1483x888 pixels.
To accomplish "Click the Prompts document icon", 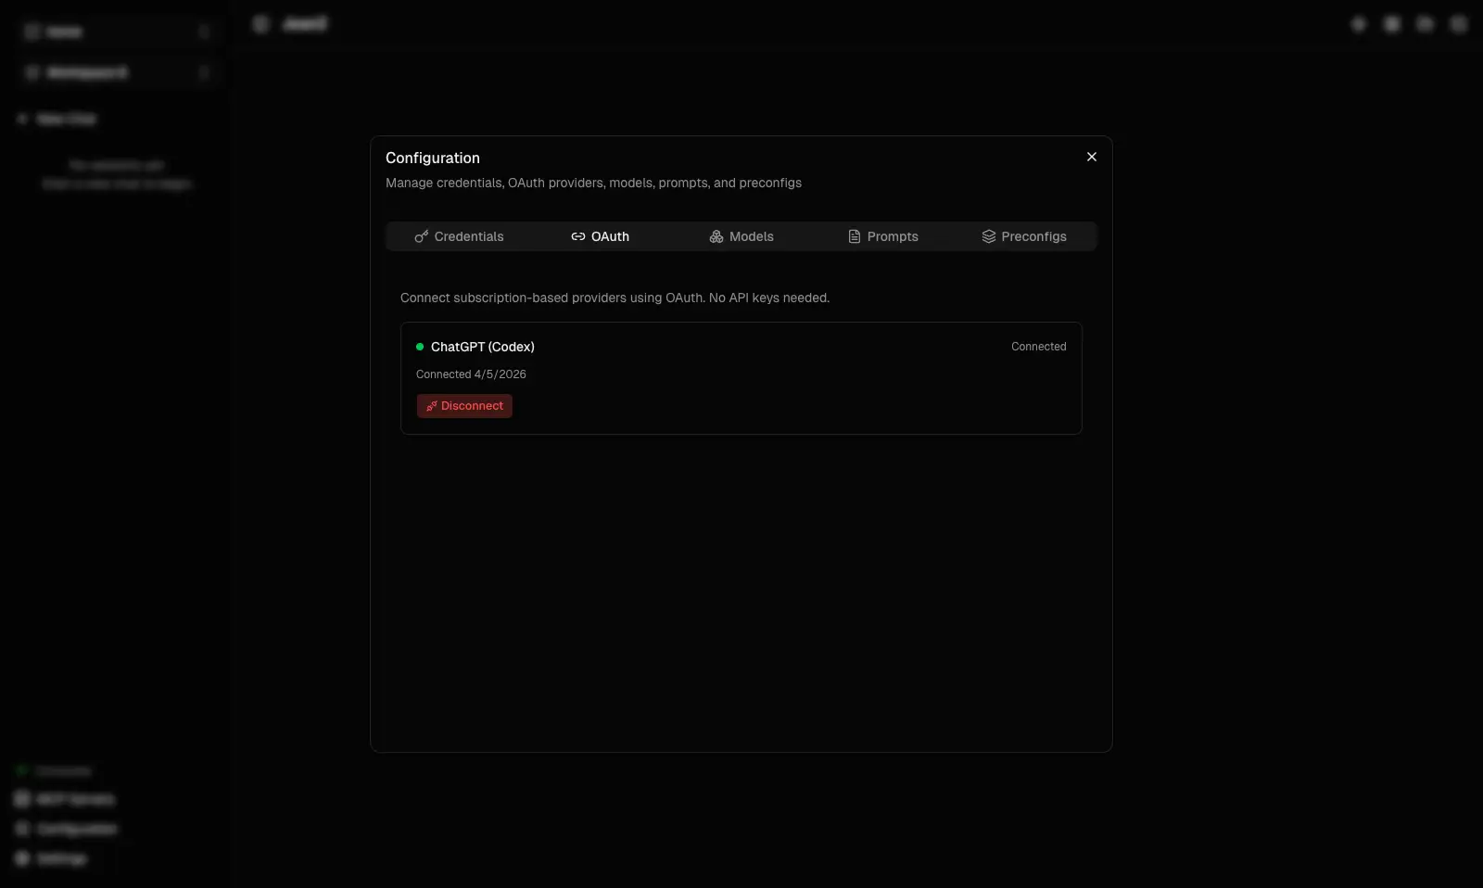I will tap(855, 236).
